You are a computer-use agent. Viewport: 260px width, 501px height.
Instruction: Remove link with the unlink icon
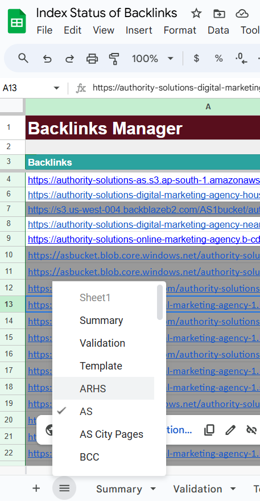[251, 430]
